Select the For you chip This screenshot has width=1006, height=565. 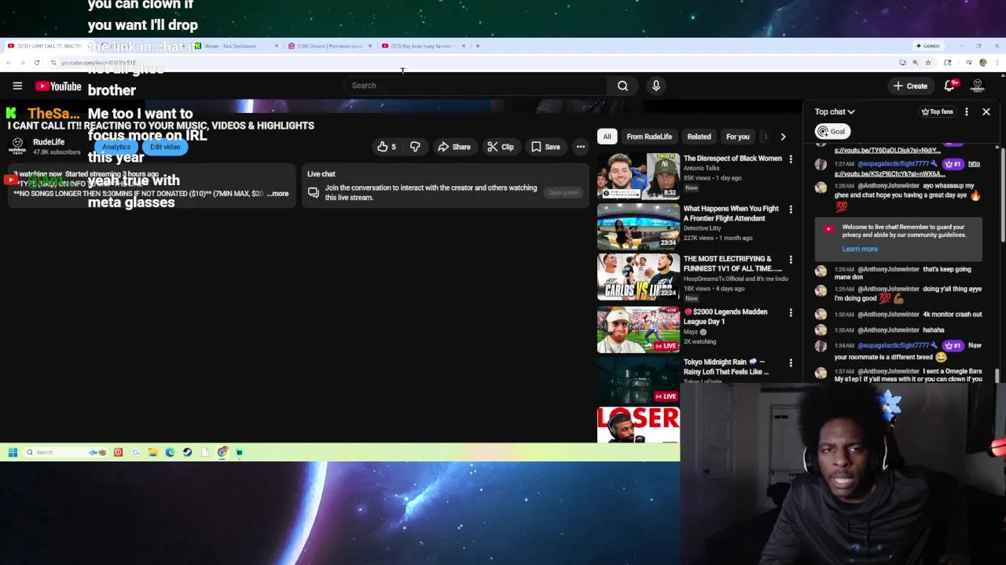[737, 137]
